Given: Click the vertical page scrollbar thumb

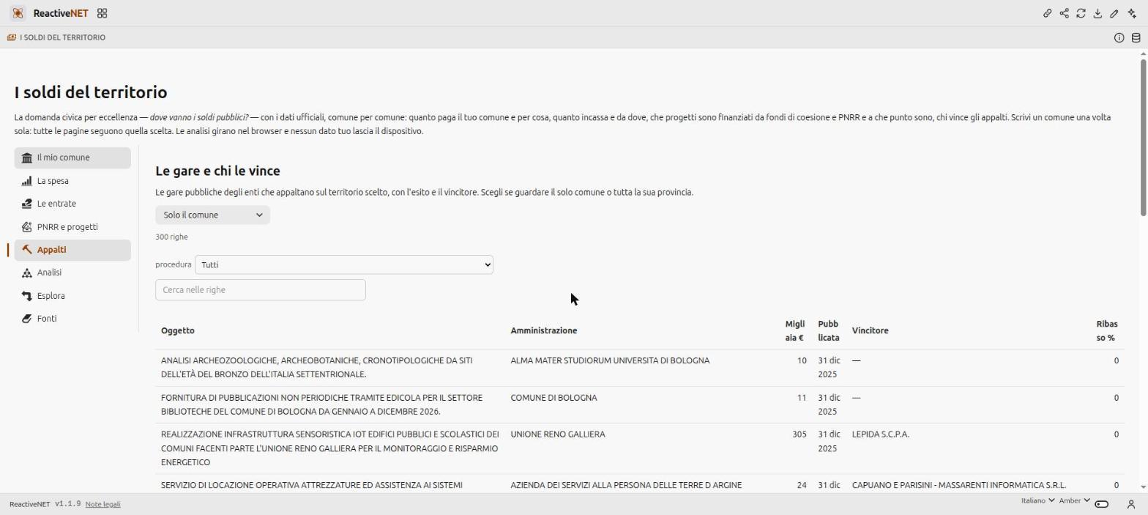Looking at the screenshot, I should pyautogui.click(x=1143, y=138).
